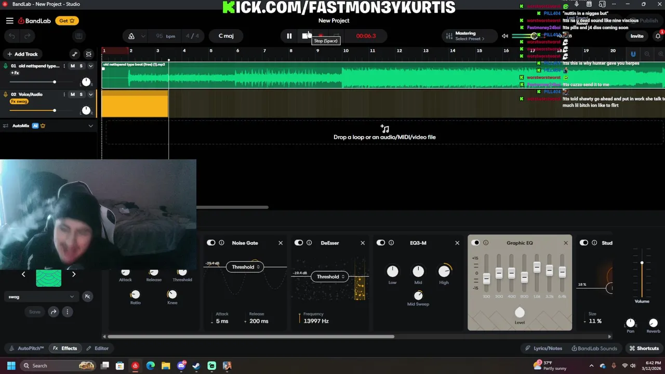Click the undo arrow icon
665x374 pixels.
pos(12,36)
